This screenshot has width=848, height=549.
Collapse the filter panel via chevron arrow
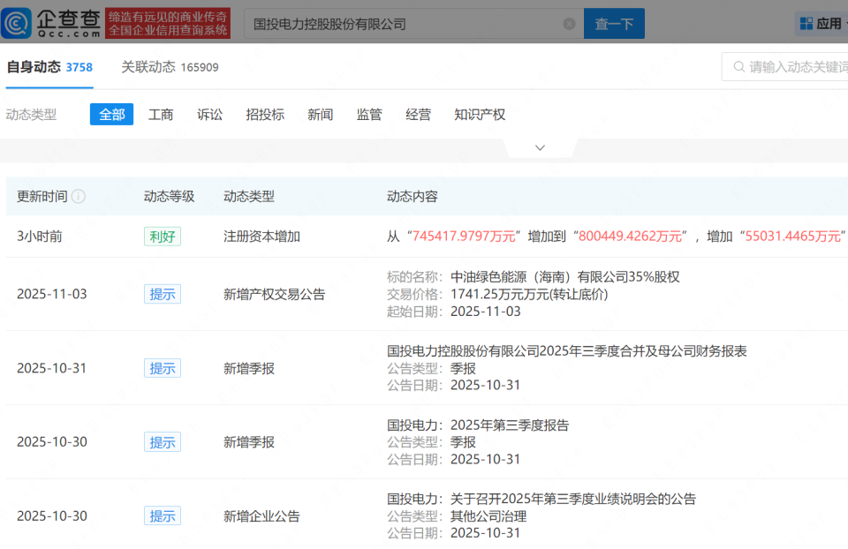540,147
